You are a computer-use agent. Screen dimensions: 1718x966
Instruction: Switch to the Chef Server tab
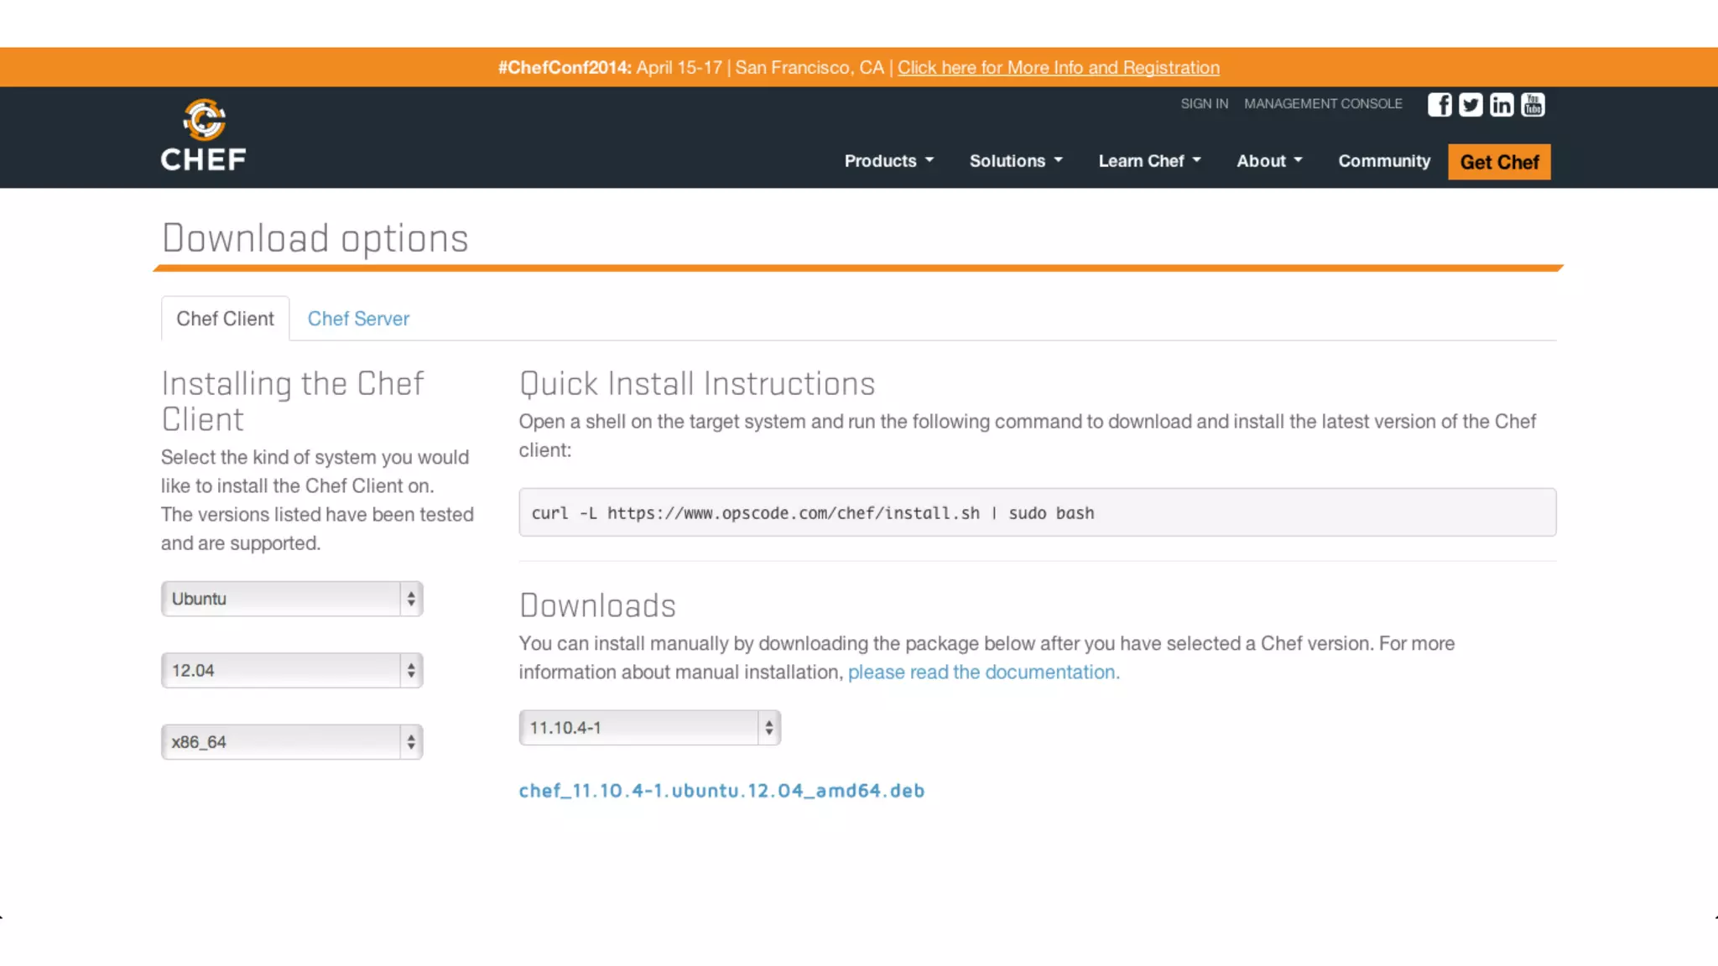click(358, 319)
